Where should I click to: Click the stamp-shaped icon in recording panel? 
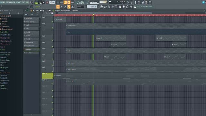tap(72, 7)
